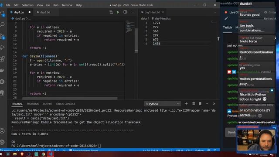The image size is (279, 157).
Task: Click the webcam thumbnail overlay
Action: pyautogui.click(x=256, y=140)
